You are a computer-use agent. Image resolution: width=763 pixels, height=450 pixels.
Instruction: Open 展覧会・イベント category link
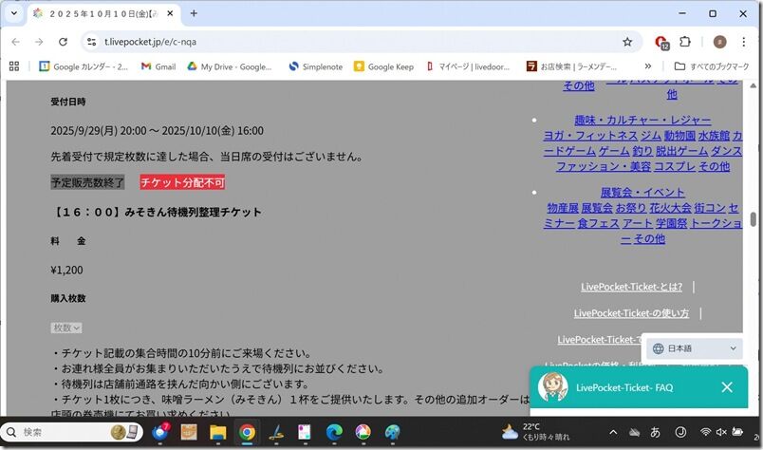tap(642, 193)
